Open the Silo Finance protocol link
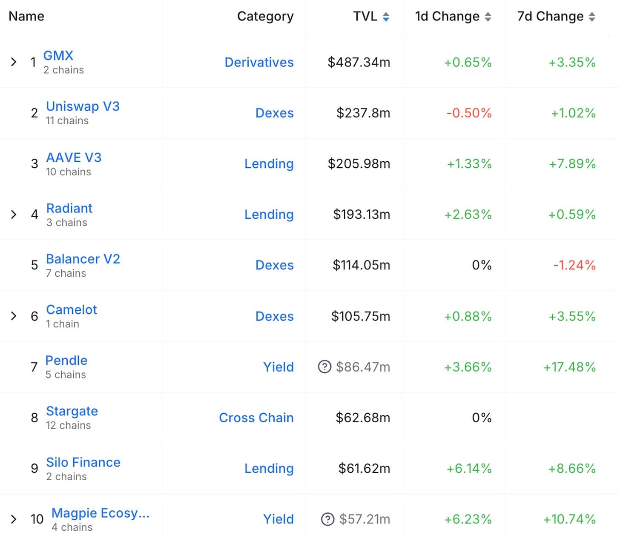This screenshot has width=620, height=541. [83, 462]
